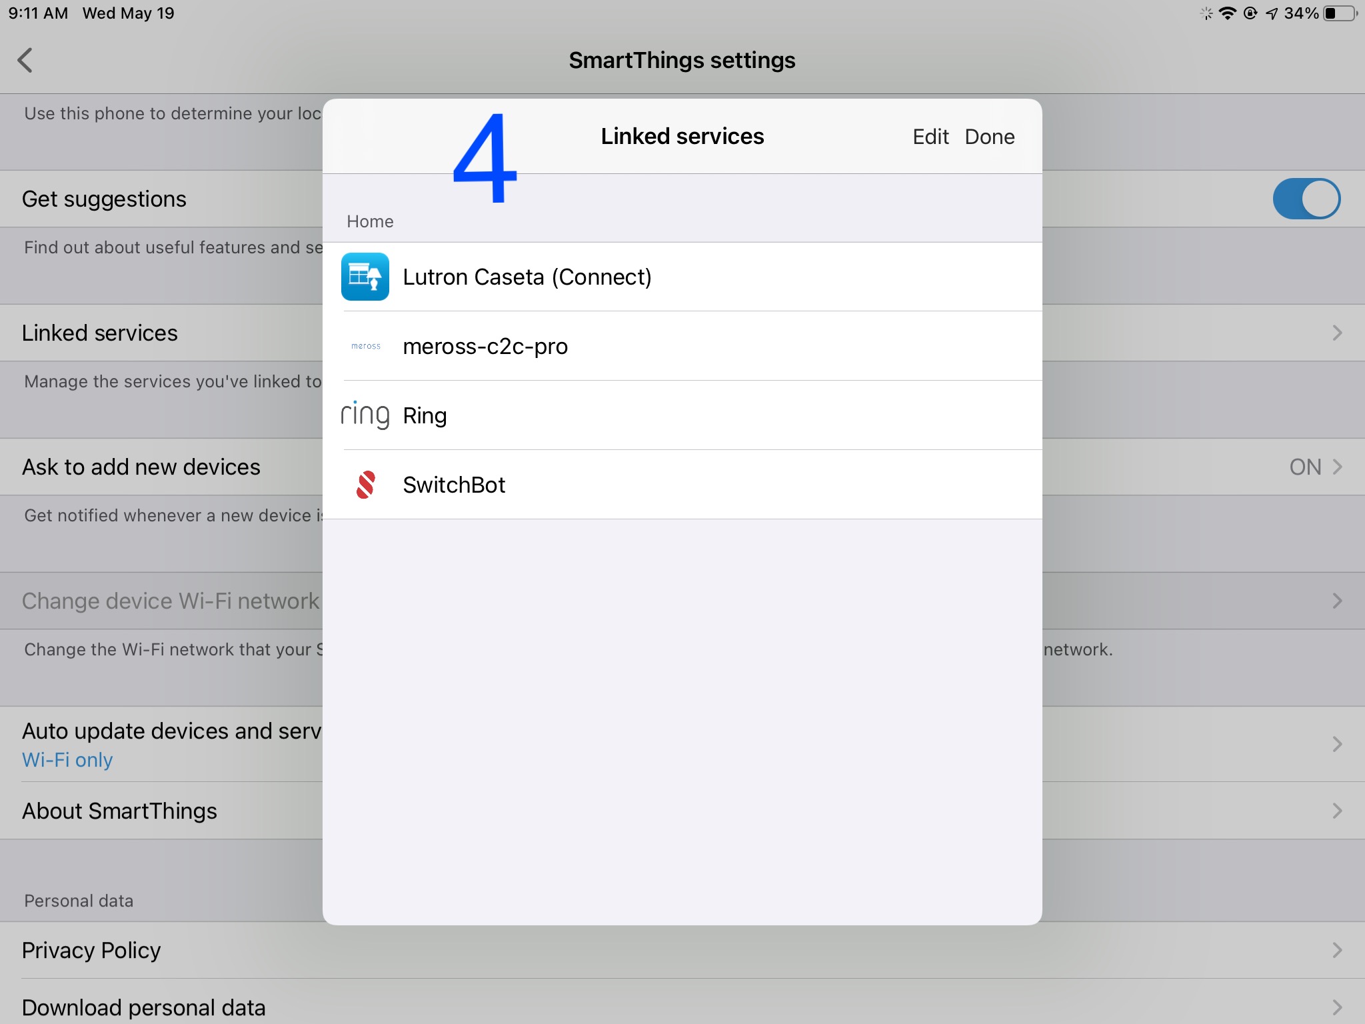The image size is (1365, 1024).
Task: Tap Auto update devices label
Action: point(172,731)
